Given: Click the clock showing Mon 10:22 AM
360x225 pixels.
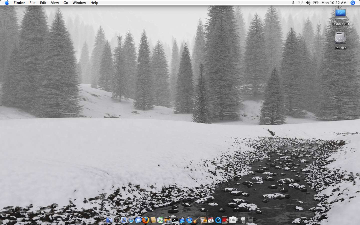Looking at the screenshot, I should click(x=334, y=3).
